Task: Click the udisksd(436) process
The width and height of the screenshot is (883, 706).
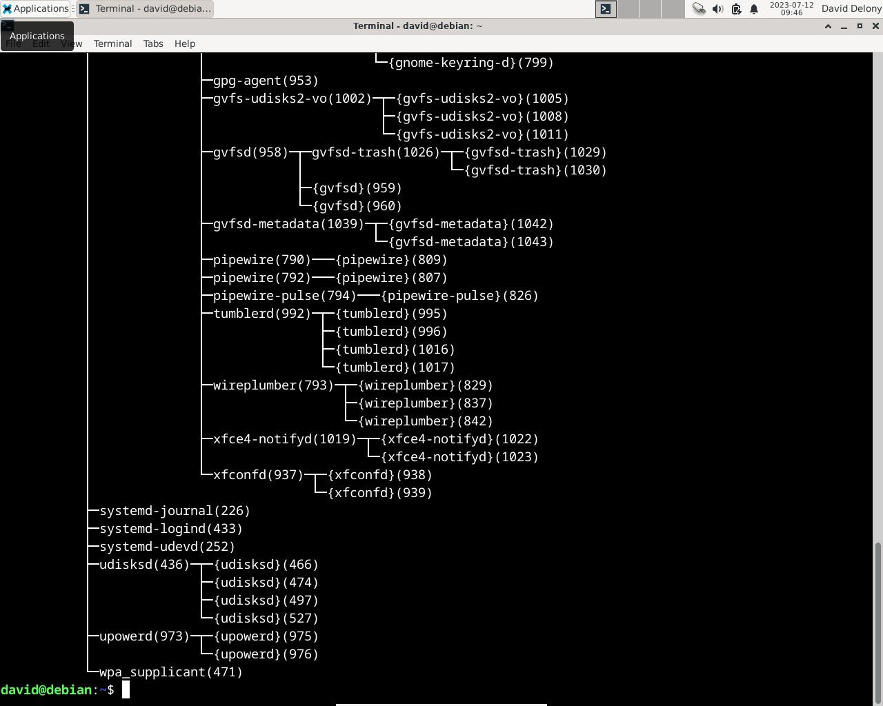Action: (x=144, y=565)
